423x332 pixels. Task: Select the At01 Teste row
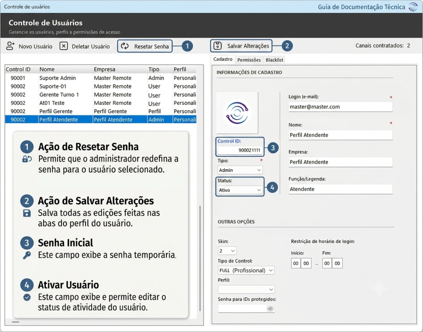point(101,103)
